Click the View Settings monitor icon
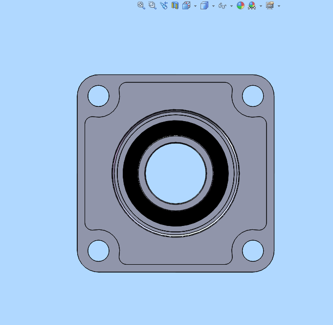This screenshot has height=325, width=333. (270, 5)
